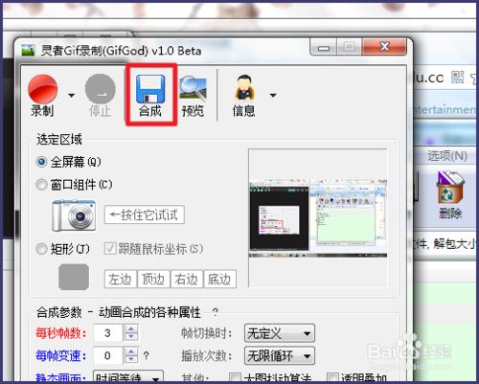479x384 pixels.
Task: Click the 每秒帧数 value field
Action: tap(108, 333)
